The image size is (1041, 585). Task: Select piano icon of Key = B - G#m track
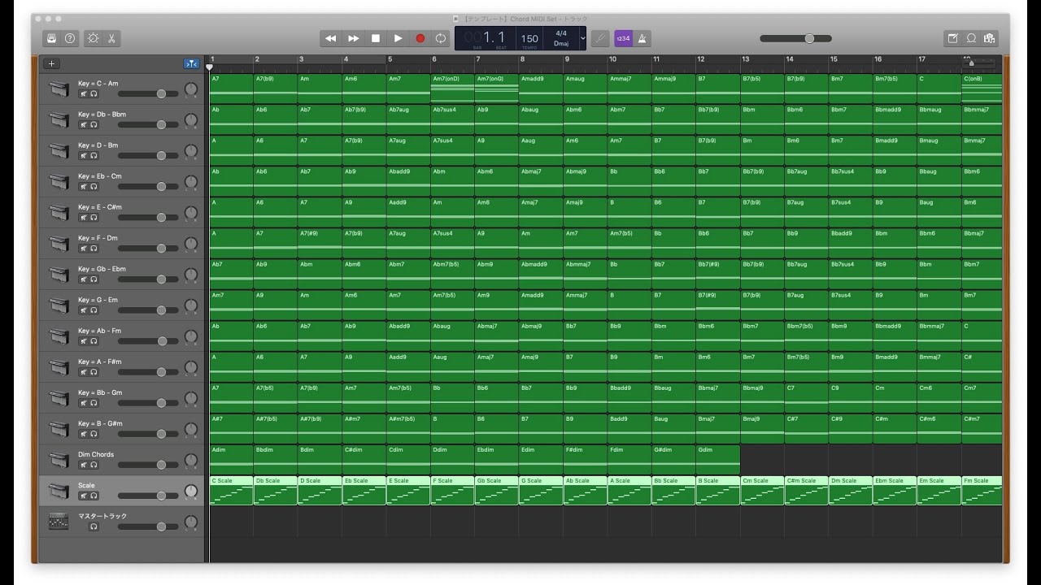pos(59,428)
